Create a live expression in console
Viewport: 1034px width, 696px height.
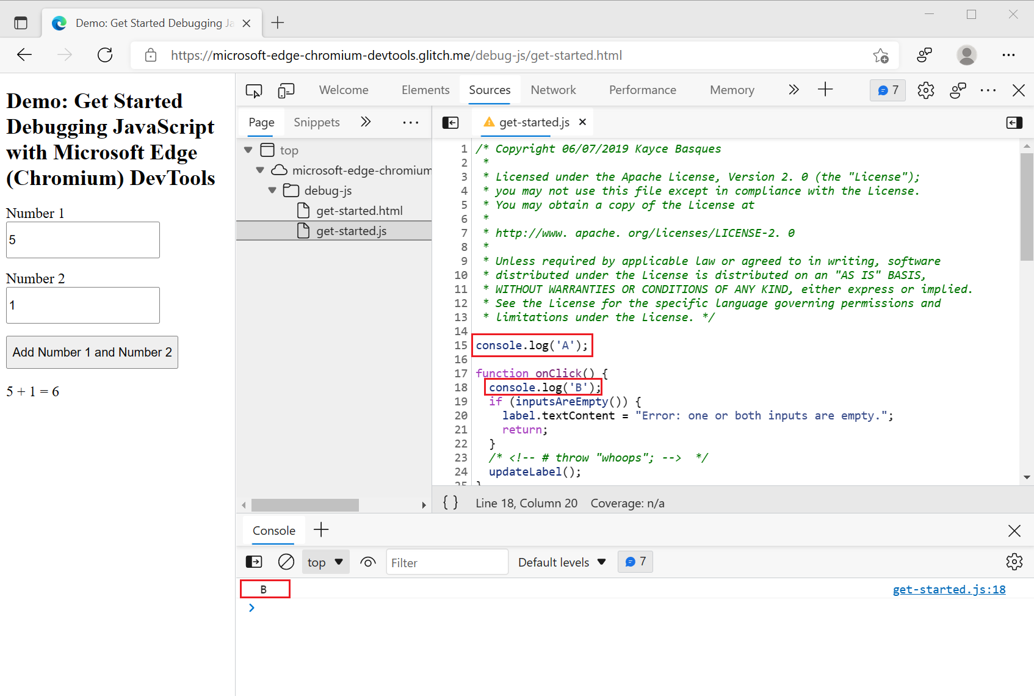[368, 562]
